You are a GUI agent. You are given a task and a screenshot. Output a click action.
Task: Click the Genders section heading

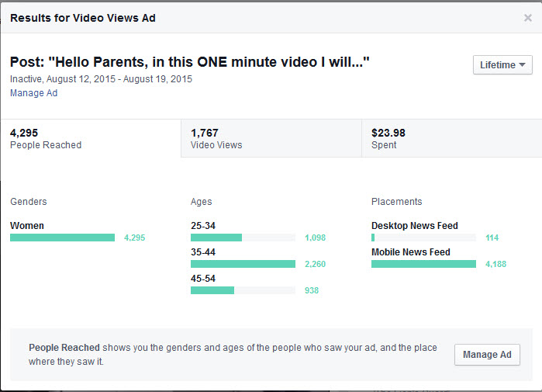coord(29,202)
